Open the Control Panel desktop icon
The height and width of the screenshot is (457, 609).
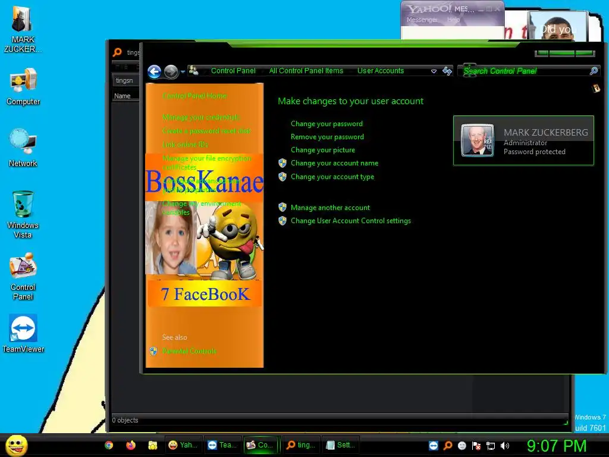[23, 276]
